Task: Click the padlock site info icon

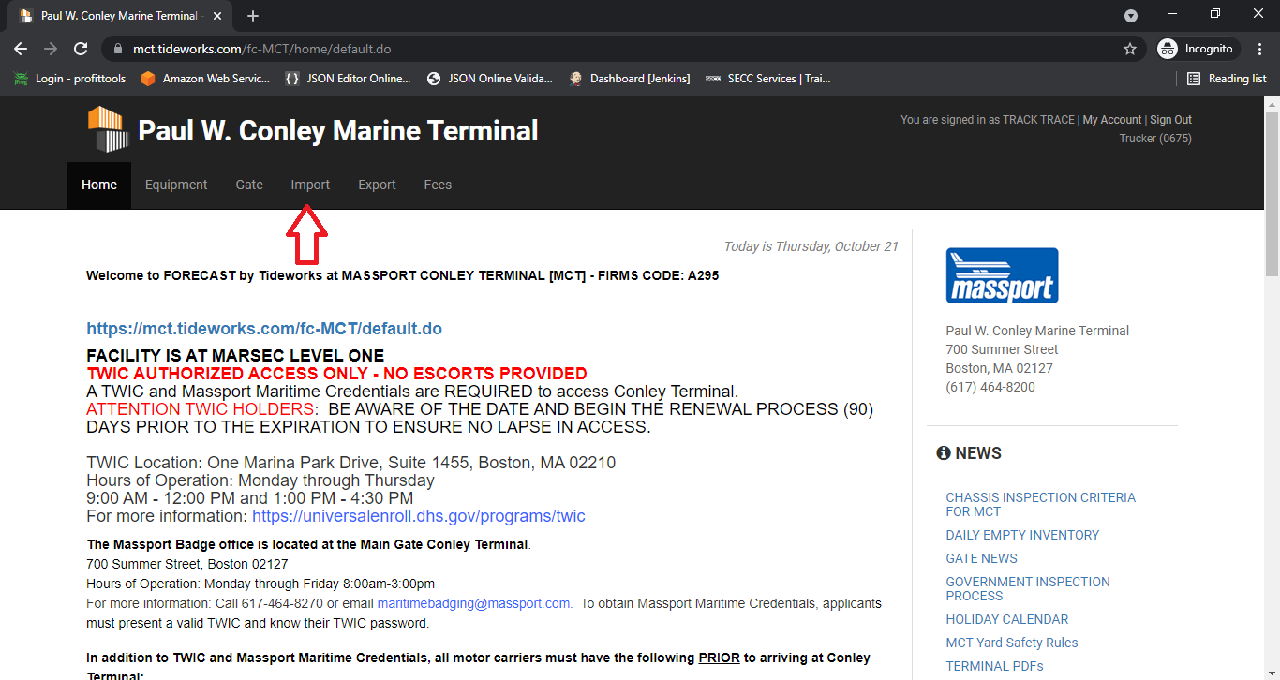Action: pos(117,49)
